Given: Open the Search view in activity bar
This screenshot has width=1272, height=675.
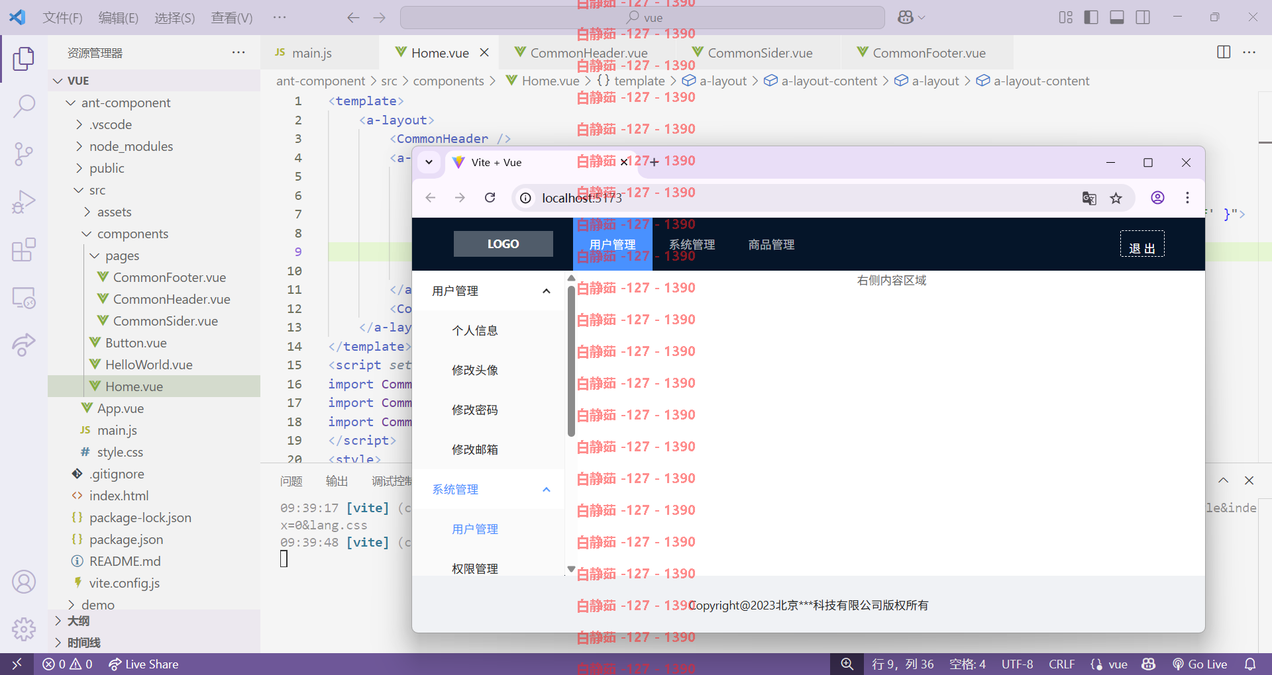Looking at the screenshot, I should pos(24,106).
